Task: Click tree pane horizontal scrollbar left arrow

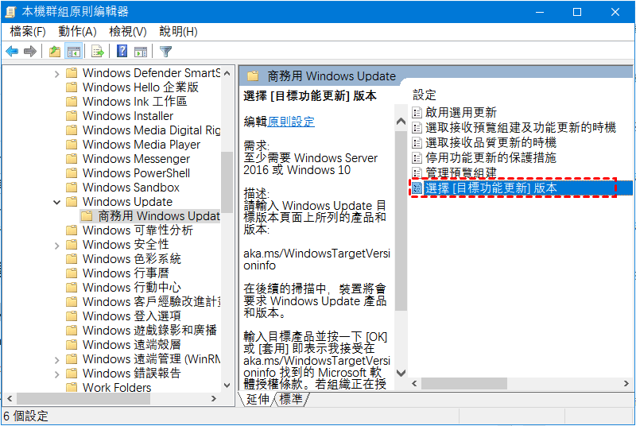Action: (10, 399)
